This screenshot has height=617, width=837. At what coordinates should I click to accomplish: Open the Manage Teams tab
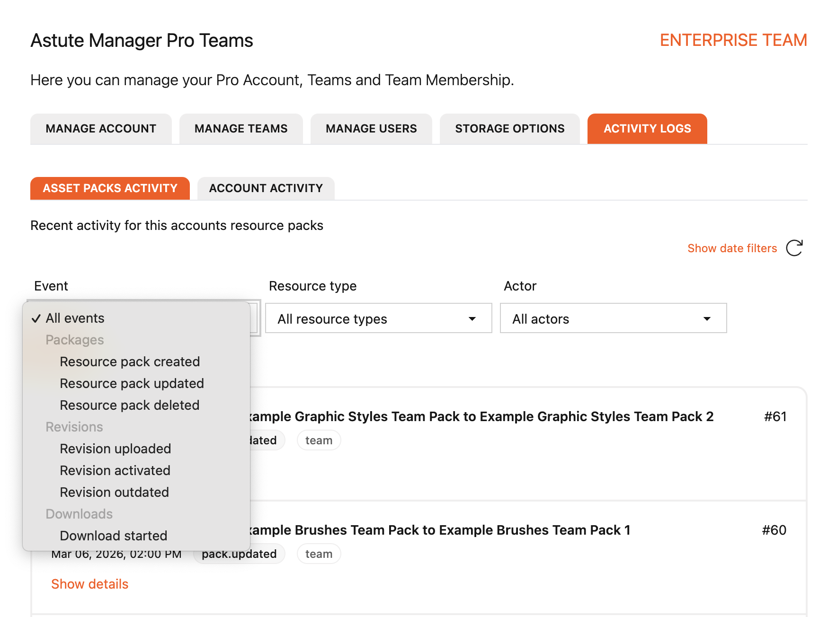click(240, 129)
